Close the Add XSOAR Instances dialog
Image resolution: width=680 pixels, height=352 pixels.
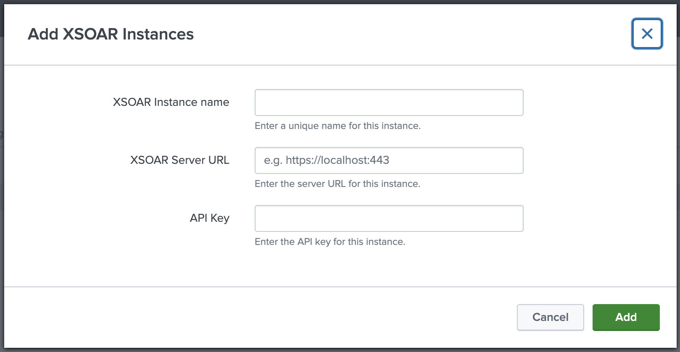point(647,34)
